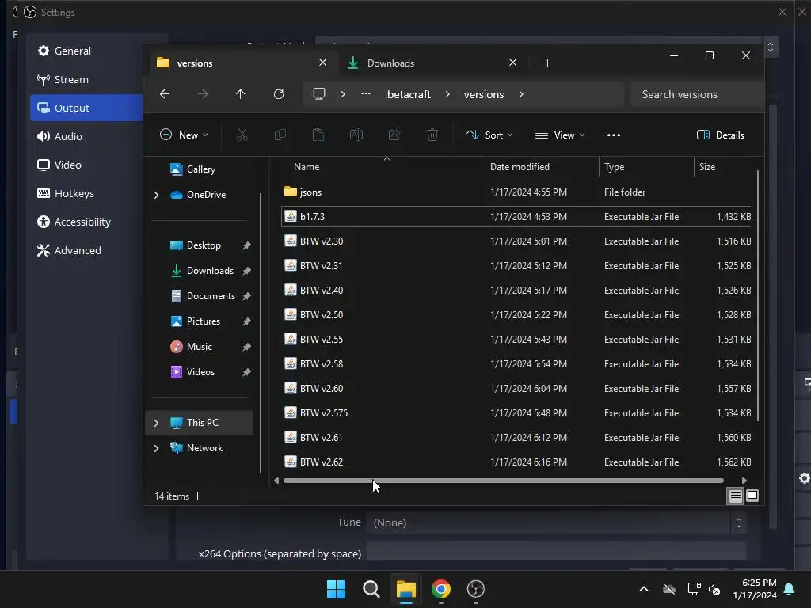Viewport: 811px width, 608px height.
Task: Open the View dropdown
Action: [x=560, y=135]
